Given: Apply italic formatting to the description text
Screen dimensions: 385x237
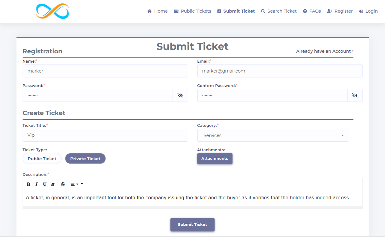Looking at the screenshot, I should [x=36, y=184].
